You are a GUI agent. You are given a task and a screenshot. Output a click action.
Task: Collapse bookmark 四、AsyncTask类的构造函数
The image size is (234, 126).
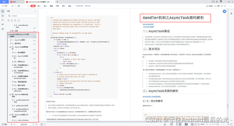click(9, 95)
